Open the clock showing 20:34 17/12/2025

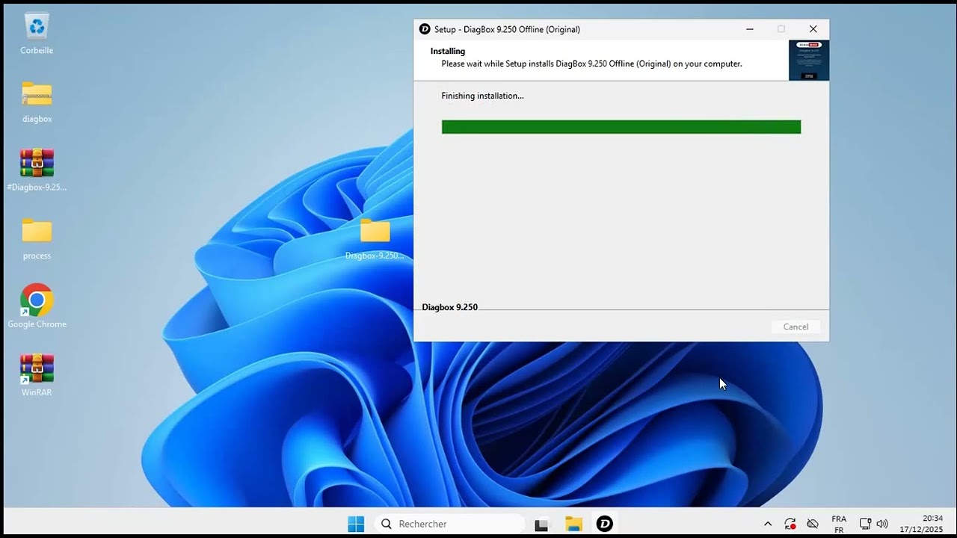click(x=922, y=524)
